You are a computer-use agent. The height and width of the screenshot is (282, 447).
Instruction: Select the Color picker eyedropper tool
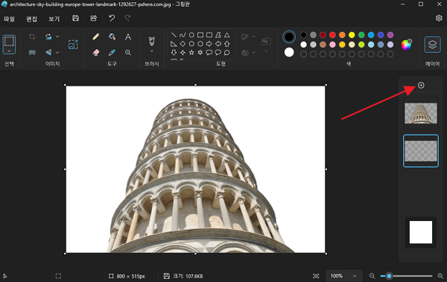(x=112, y=52)
